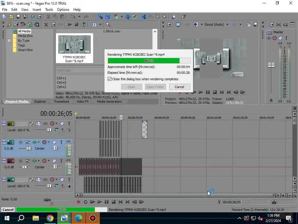298x224 pixels.
Task: Open the Insert menu
Action: [x=37, y=10]
